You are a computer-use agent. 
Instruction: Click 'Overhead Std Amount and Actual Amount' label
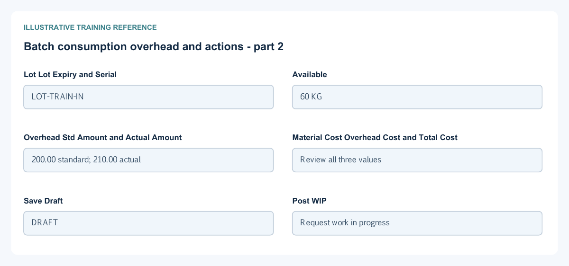(102, 137)
